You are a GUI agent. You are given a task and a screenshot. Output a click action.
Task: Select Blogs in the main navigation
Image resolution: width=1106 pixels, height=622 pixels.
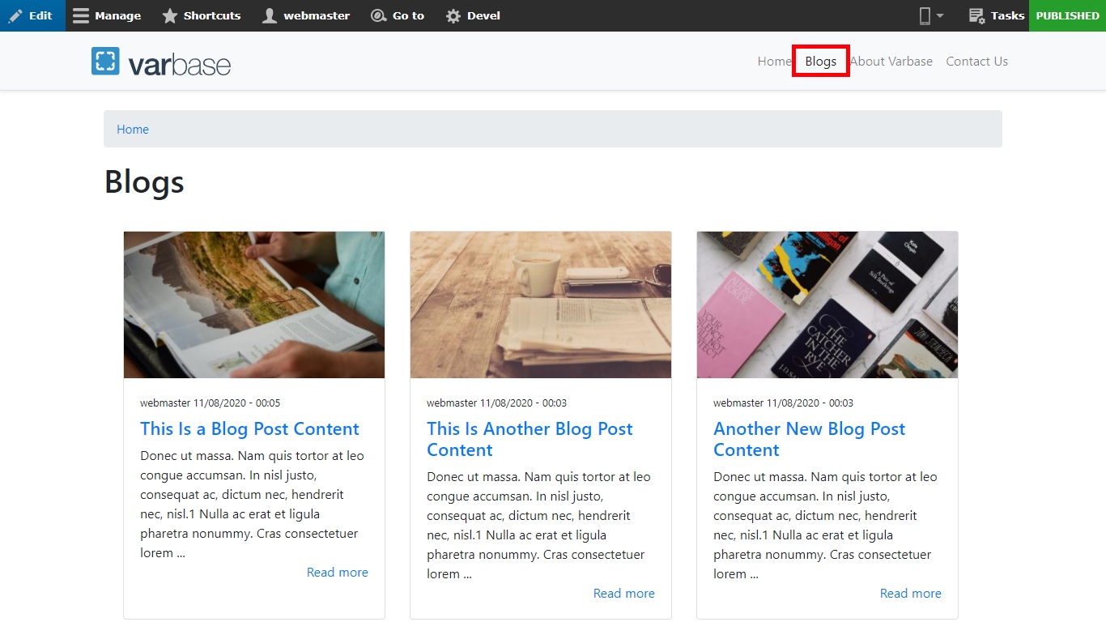pyautogui.click(x=820, y=62)
